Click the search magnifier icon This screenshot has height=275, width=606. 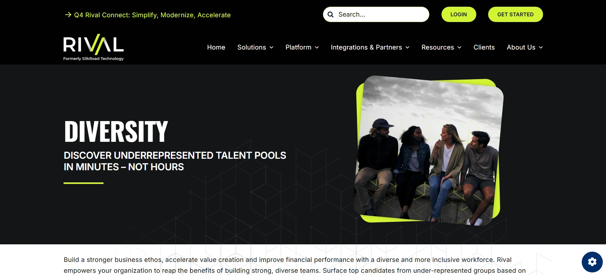click(331, 15)
